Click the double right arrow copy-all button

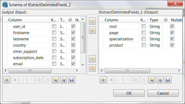coord(92,30)
